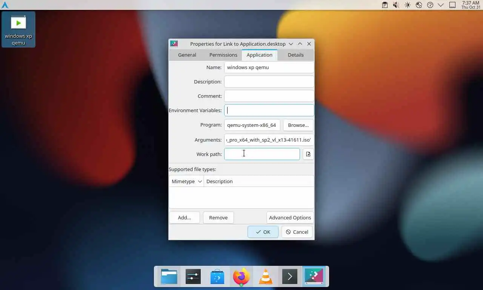Click the updates tray icon
Viewport: 483px width, 290px height.
[430, 5]
